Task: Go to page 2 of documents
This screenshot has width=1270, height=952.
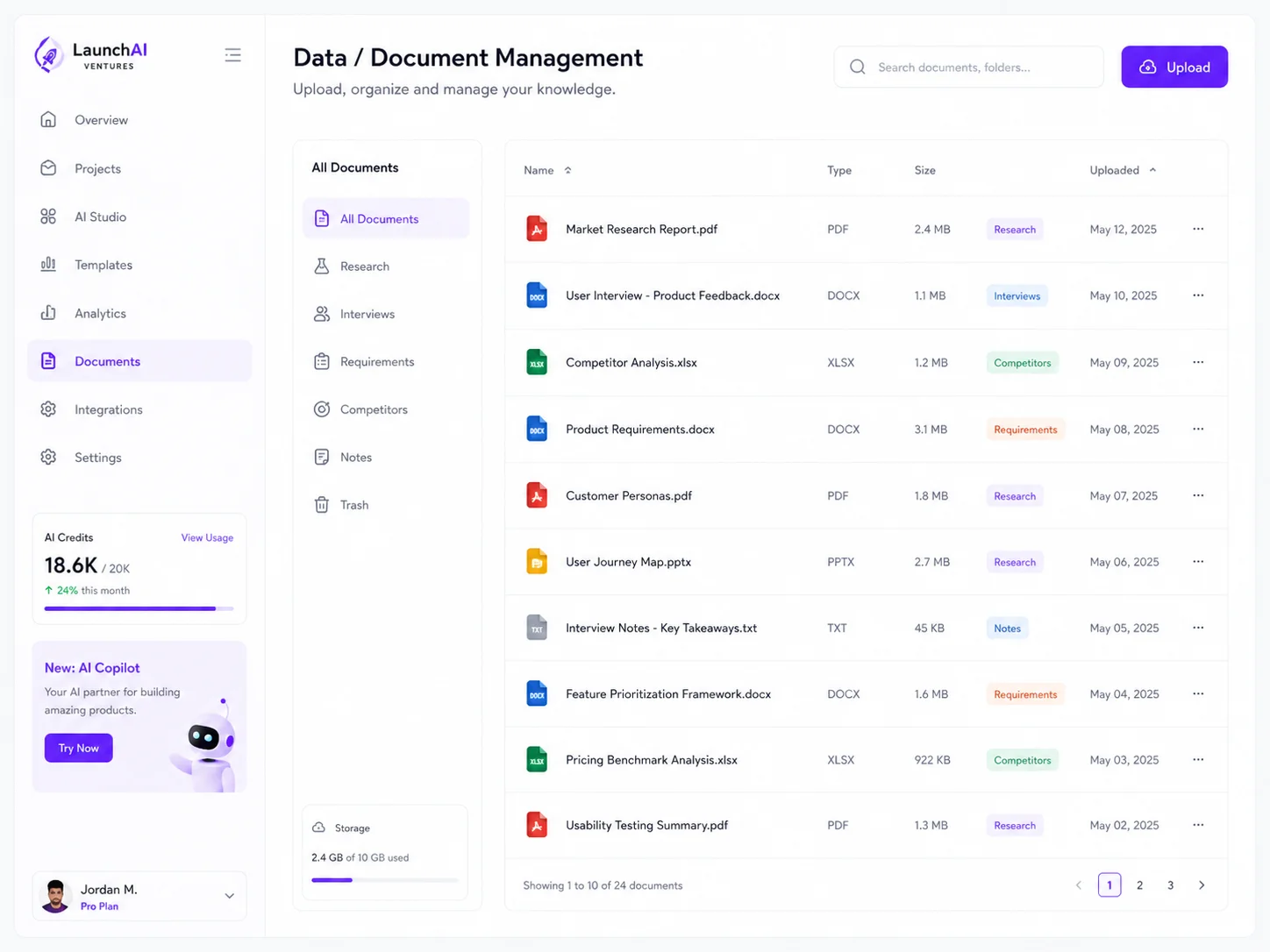Action: 1139,885
